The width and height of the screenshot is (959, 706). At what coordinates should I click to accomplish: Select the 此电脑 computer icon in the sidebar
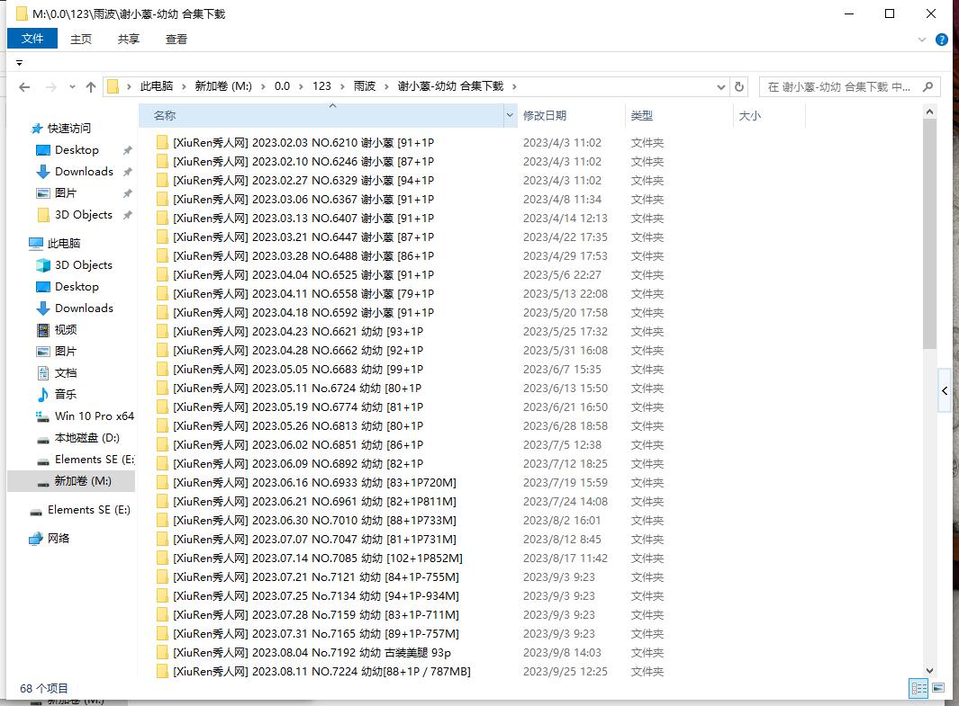pyautogui.click(x=36, y=244)
